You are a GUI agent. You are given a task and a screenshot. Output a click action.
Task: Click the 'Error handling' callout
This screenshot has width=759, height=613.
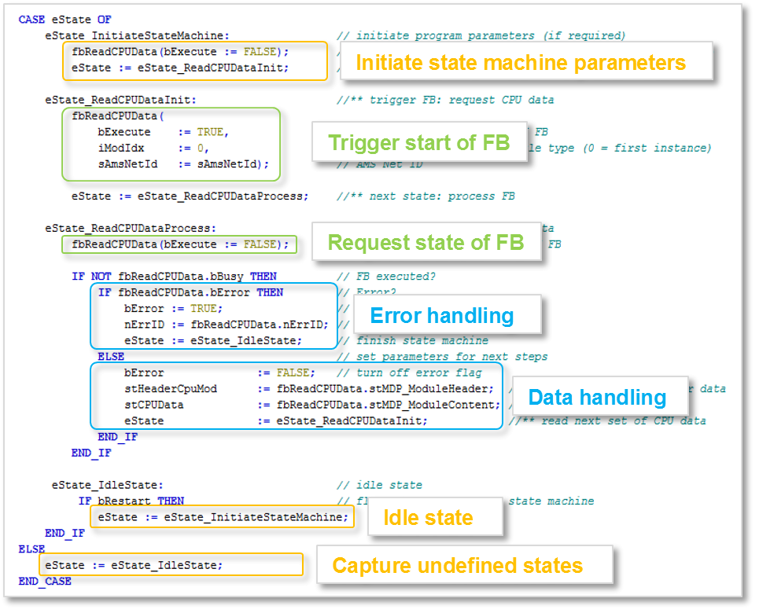pyautogui.click(x=448, y=314)
